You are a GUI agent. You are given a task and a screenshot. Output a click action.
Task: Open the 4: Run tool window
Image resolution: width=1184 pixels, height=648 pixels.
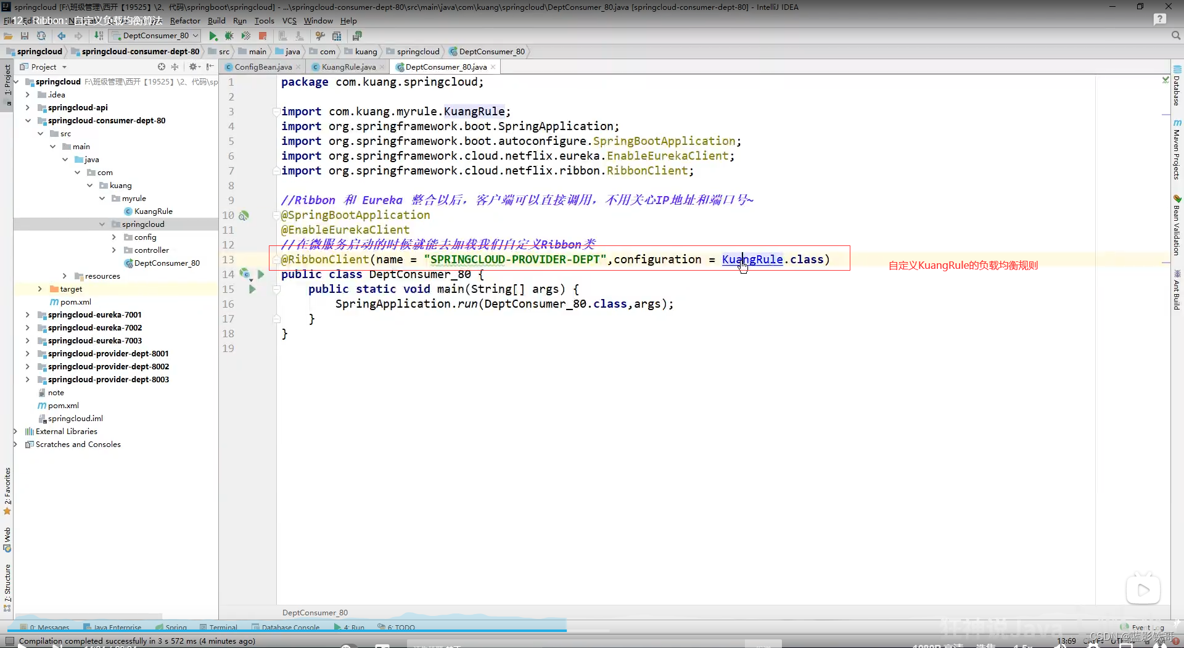tap(349, 628)
